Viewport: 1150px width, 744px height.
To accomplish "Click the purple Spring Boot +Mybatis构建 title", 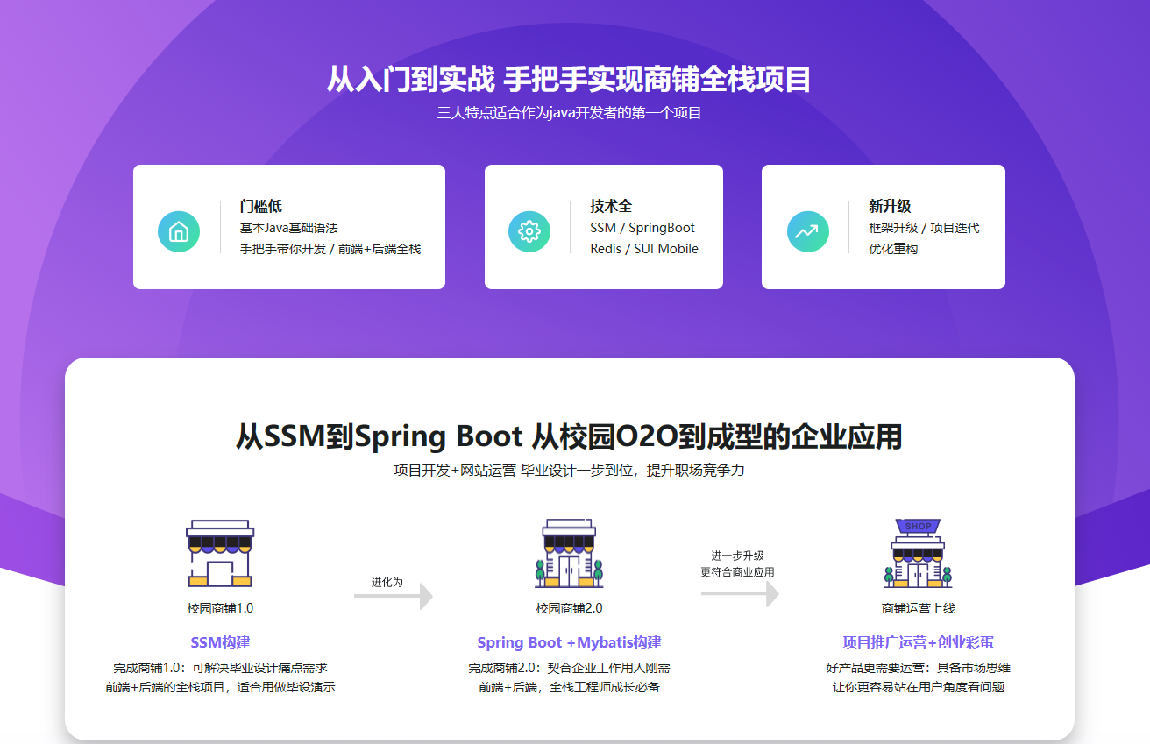I will click(569, 642).
